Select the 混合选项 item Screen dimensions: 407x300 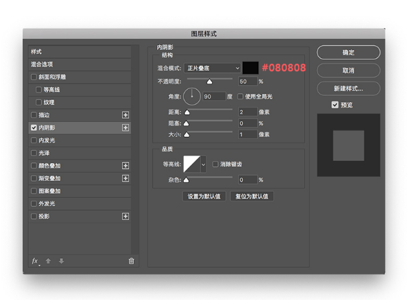80,64
